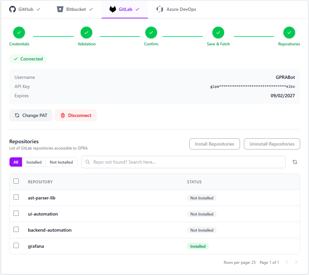The height and width of the screenshot is (275, 309).
Task: Click the Bitbucket bucket icon
Action: [x=60, y=9]
